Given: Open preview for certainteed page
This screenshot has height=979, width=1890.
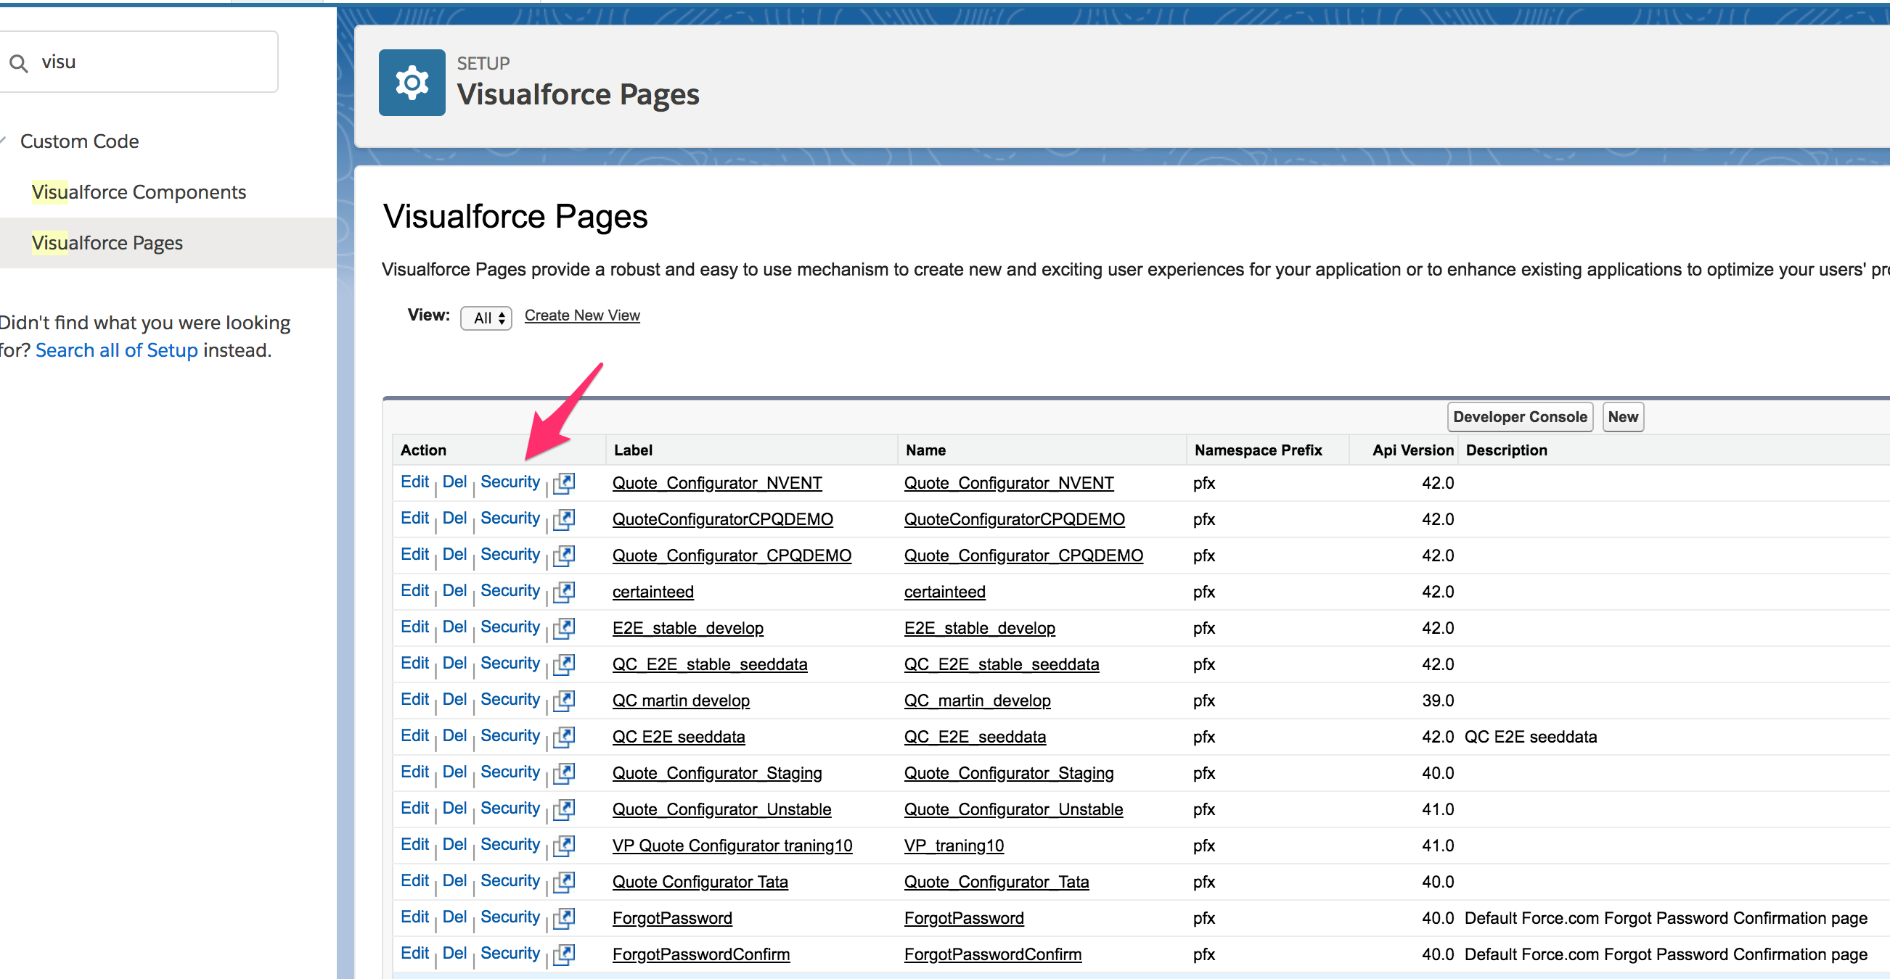Looking at the screenshot, I should click(565, 591).
